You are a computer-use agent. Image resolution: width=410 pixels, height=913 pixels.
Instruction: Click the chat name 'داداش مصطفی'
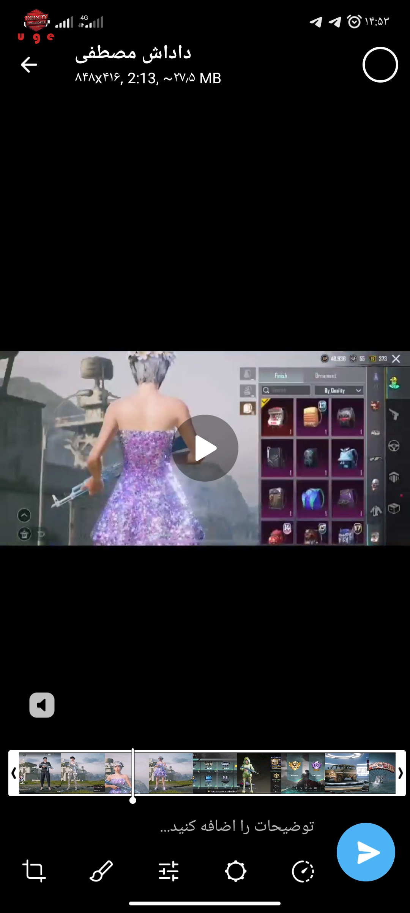click(133, 53)
